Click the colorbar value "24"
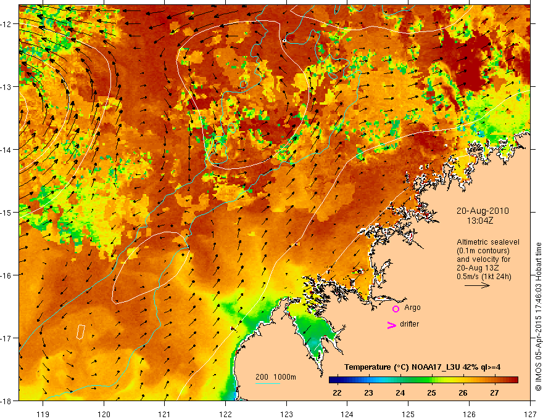The width and height of the screenshot is (543, 419). click(x=400, y=393)
